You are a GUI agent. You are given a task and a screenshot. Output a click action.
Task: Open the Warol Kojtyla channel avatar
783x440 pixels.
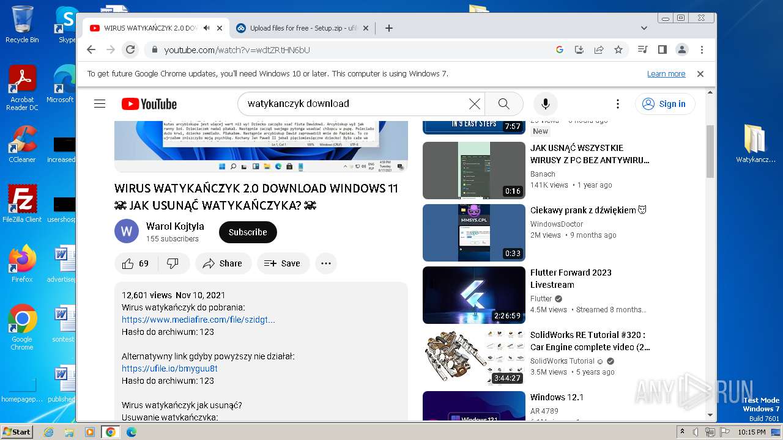pos(127,232)
